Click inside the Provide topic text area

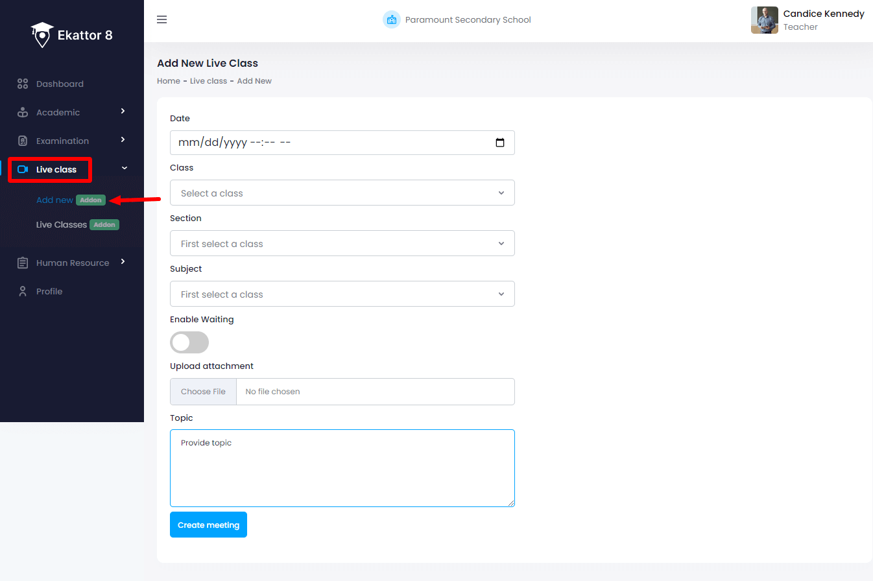point(342,467)
